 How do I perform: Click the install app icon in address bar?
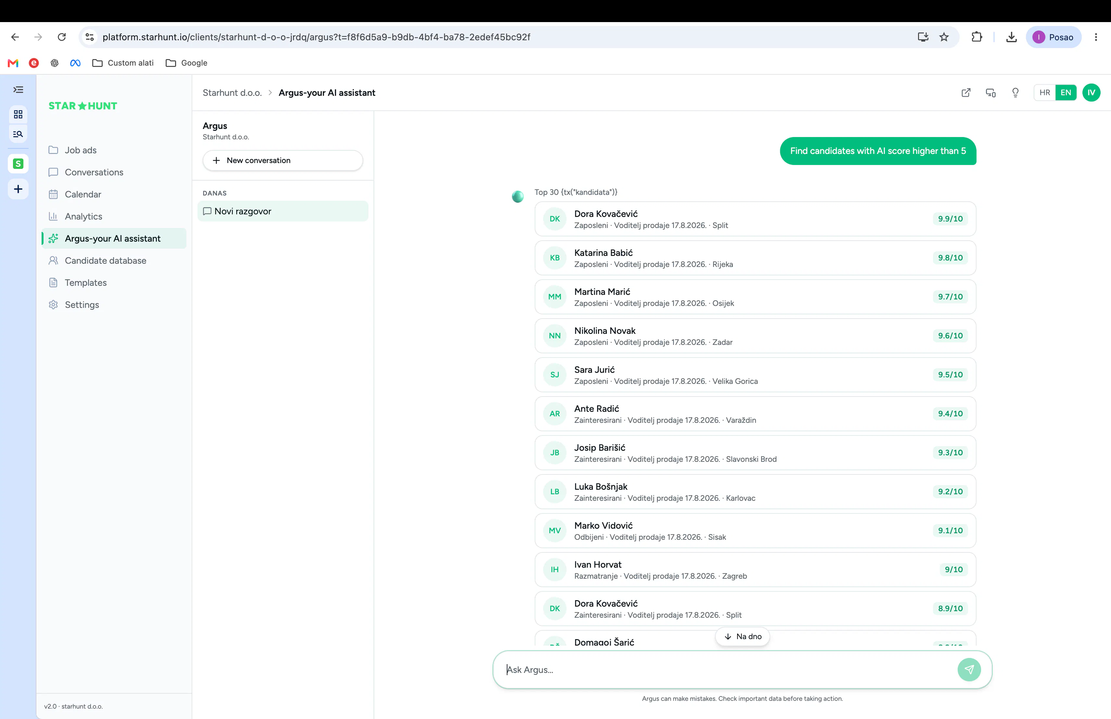923,37
